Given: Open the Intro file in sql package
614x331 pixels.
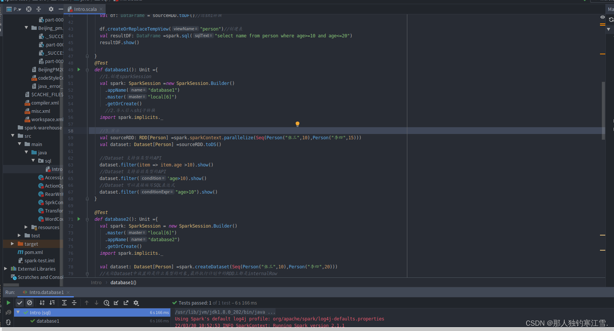Looking at the screenshot, I should 54,169.
